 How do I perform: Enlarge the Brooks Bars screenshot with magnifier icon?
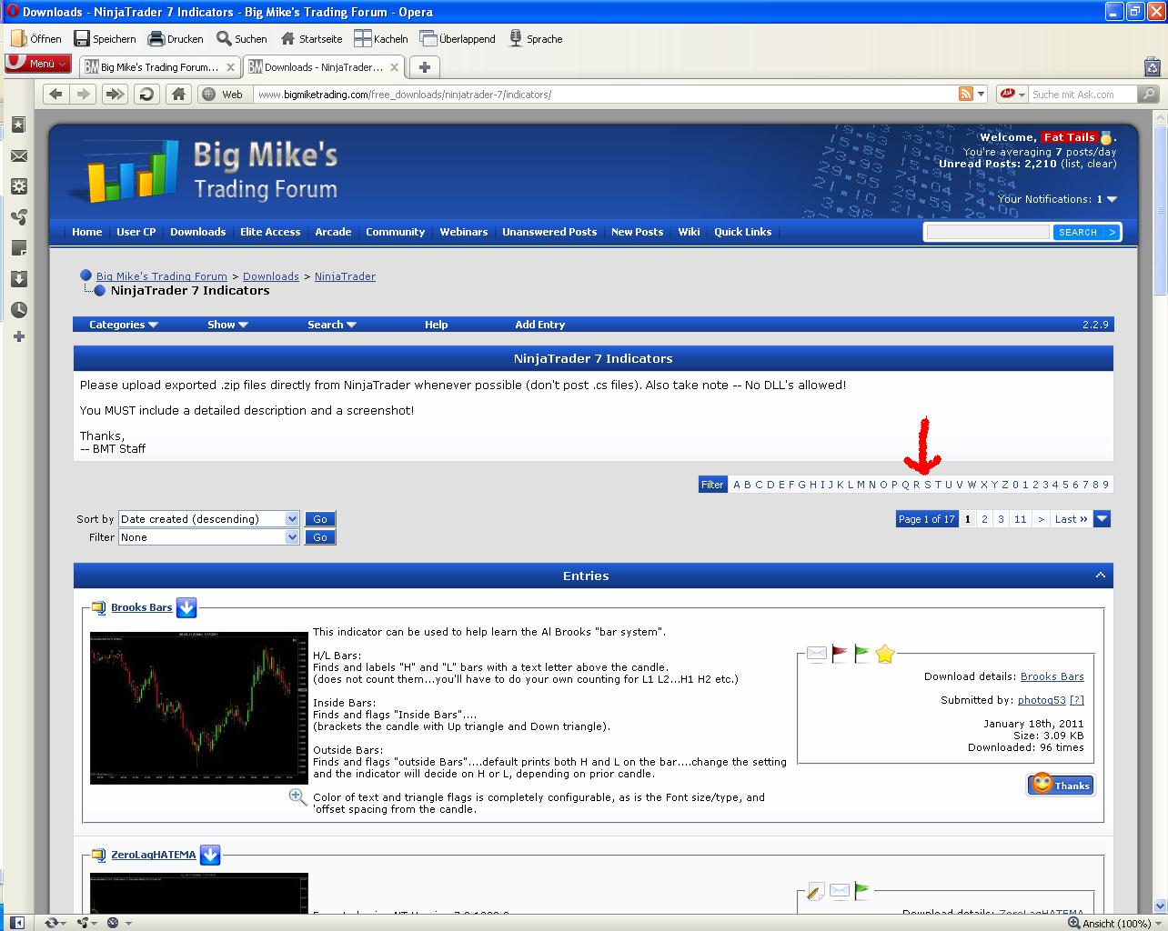coord(297,797)
